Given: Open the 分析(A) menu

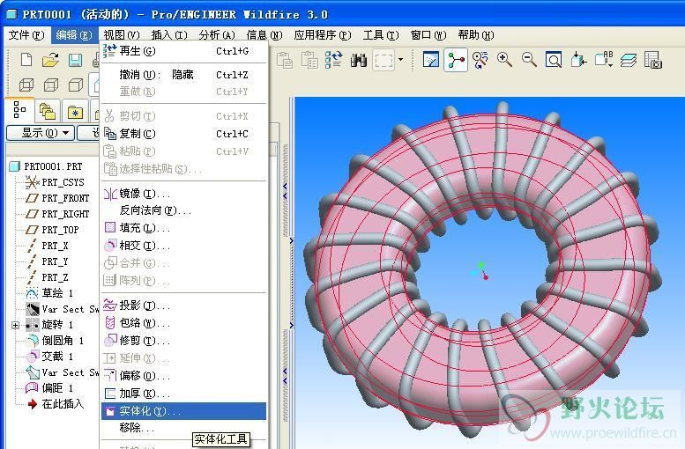Looking at the screenshot, I should (x=217, y=35).
